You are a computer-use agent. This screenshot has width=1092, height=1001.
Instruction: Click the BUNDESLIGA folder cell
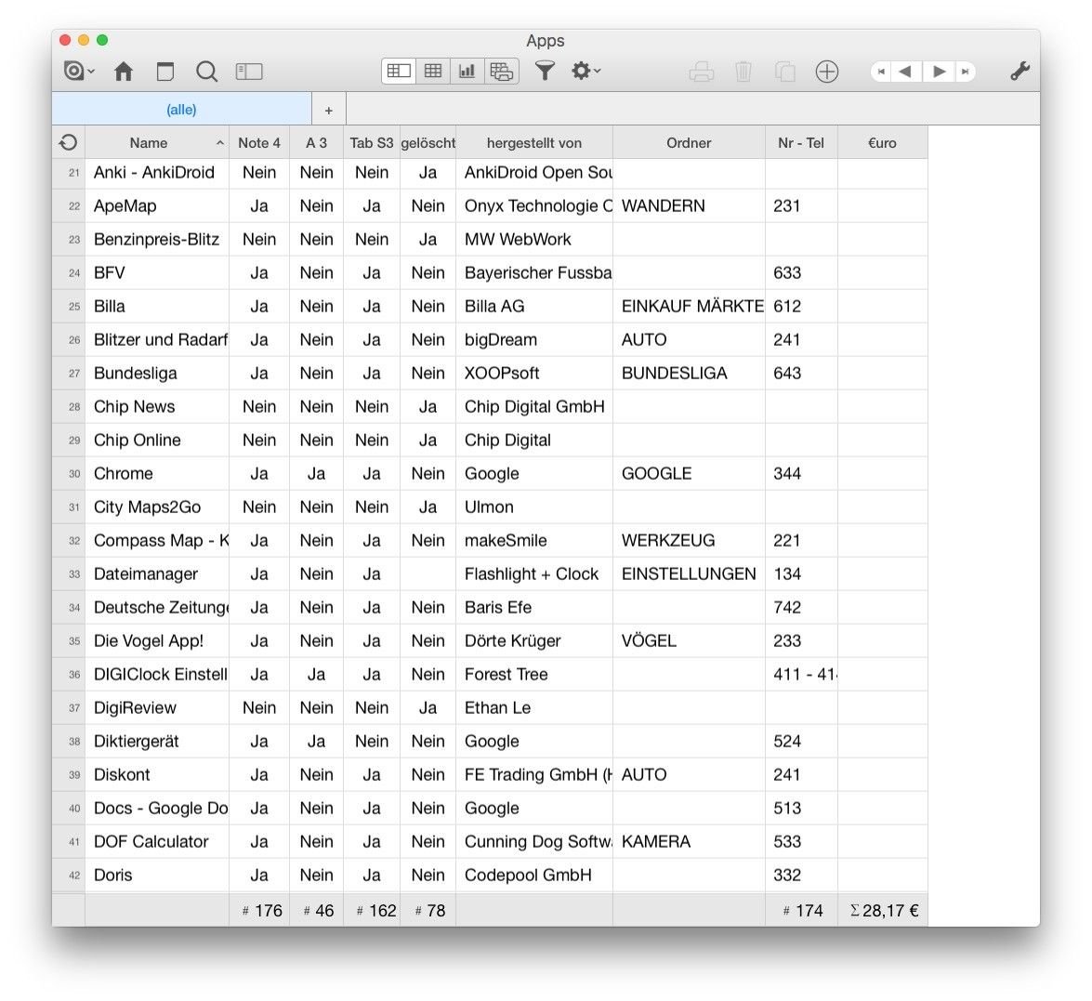point(689,374)
